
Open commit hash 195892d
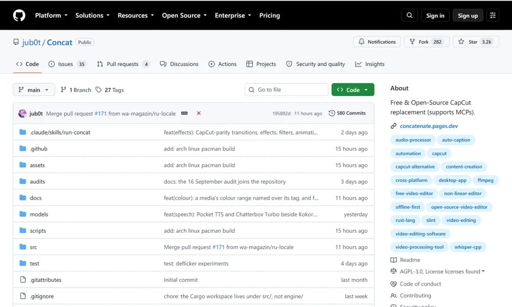281,114
